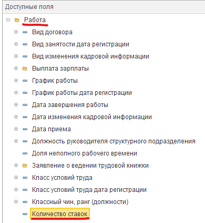Expand the Вид договора field
Viewport: 205px width, 223px height.
point(16,32)
